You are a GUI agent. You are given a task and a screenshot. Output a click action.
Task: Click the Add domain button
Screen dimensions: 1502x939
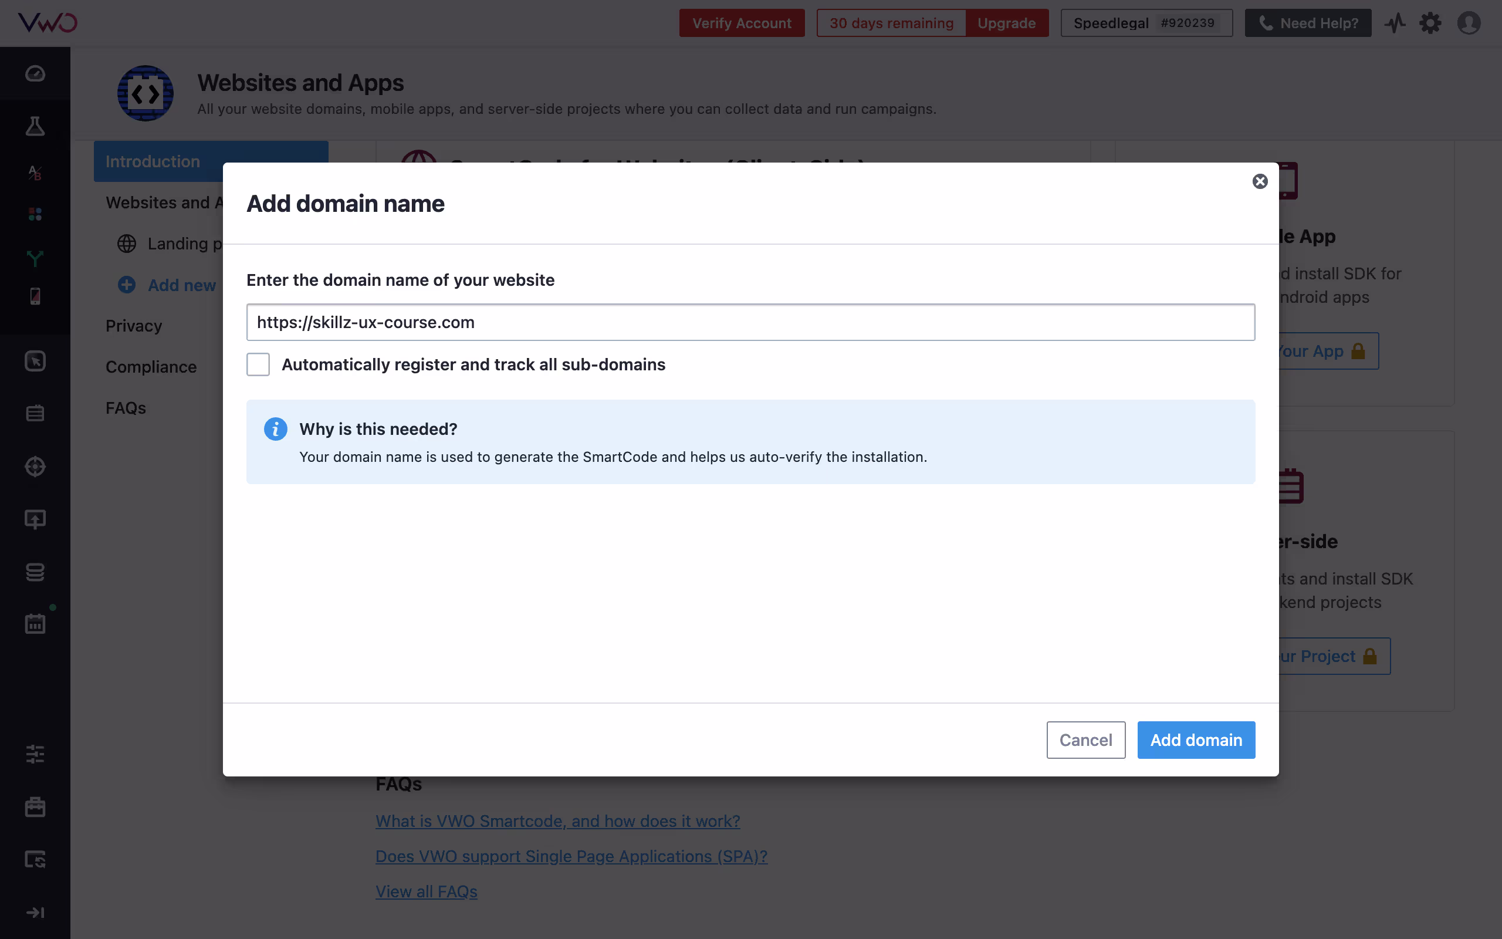(x=1196, y=739)
